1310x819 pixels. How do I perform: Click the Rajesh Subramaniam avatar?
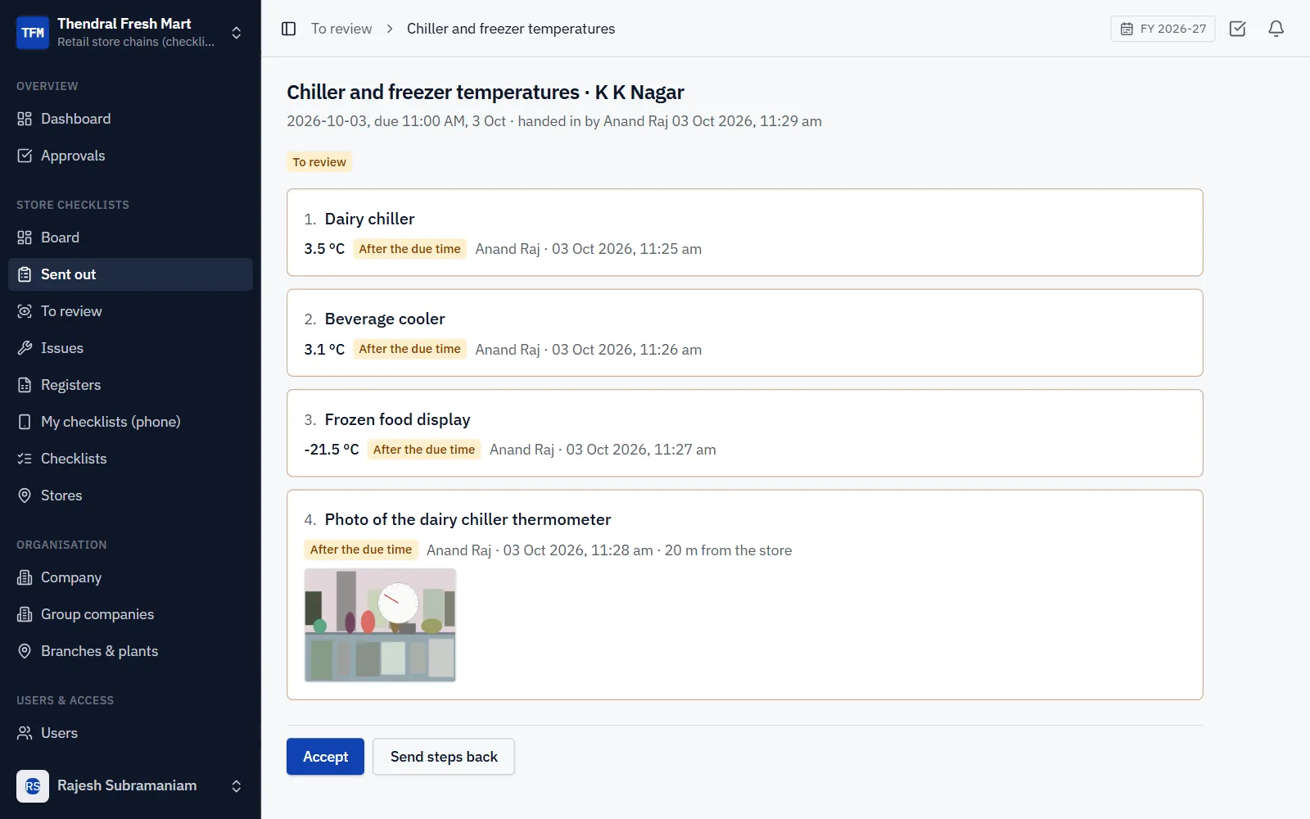click(x=33, y=786)
